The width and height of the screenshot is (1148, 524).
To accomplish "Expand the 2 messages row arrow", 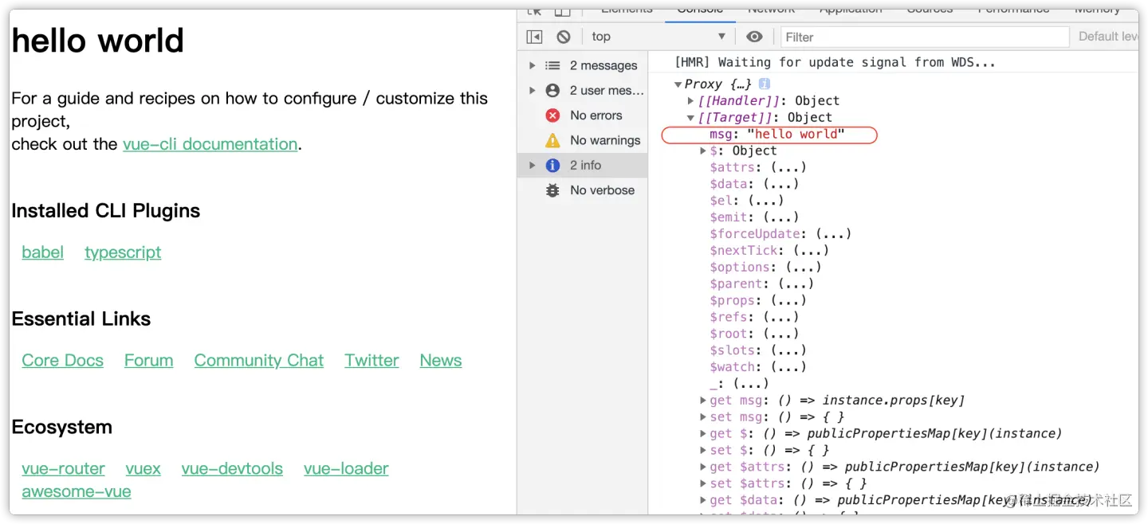I will click(533, 65).
